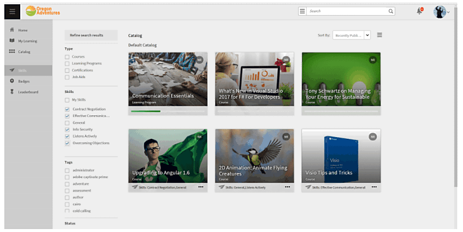Check the administrator tag

click(67, 171)
